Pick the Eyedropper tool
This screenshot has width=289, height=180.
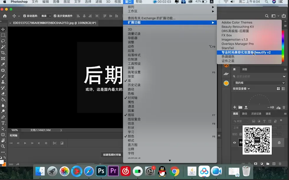[x=3, y=64]
